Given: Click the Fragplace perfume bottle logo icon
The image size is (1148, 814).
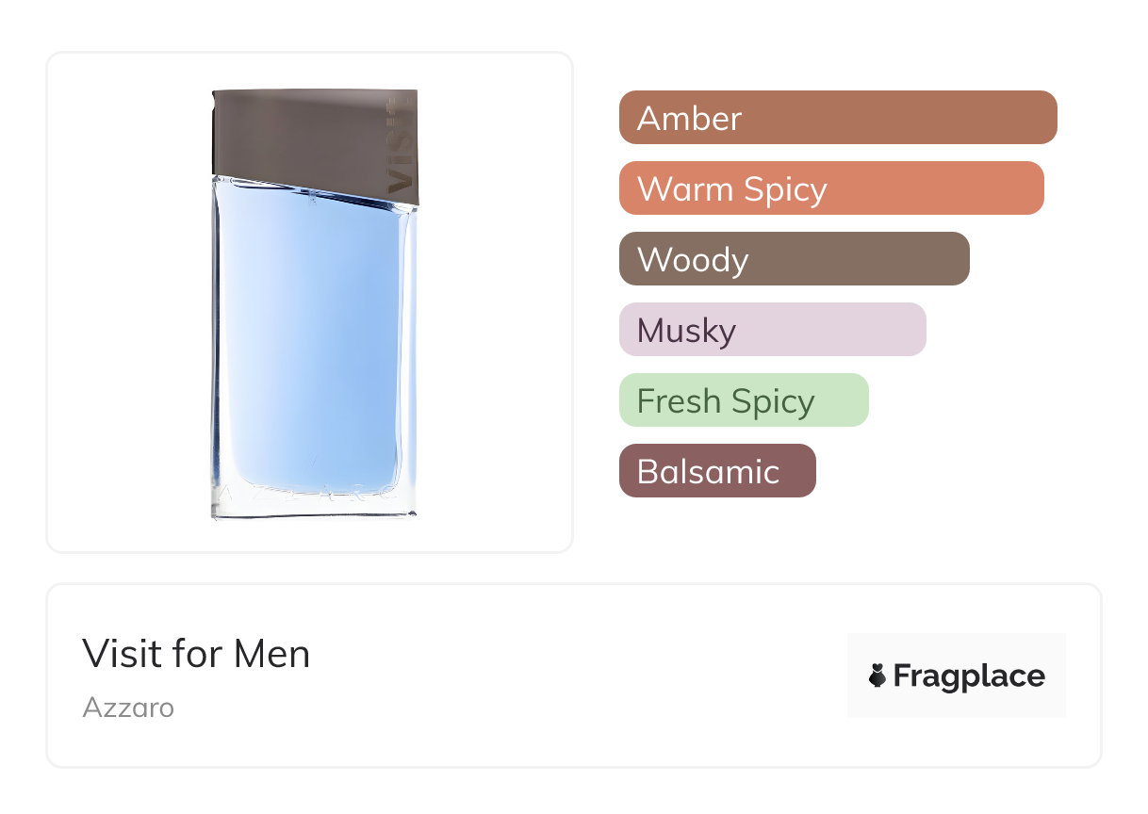Looking at the screenshot, I should point(877,676).
